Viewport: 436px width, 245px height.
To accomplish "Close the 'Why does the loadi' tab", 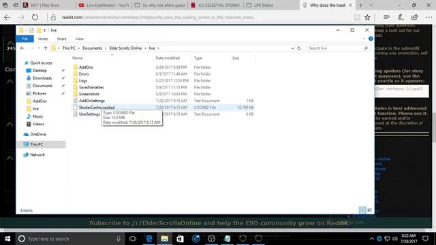I will (350, 5).
